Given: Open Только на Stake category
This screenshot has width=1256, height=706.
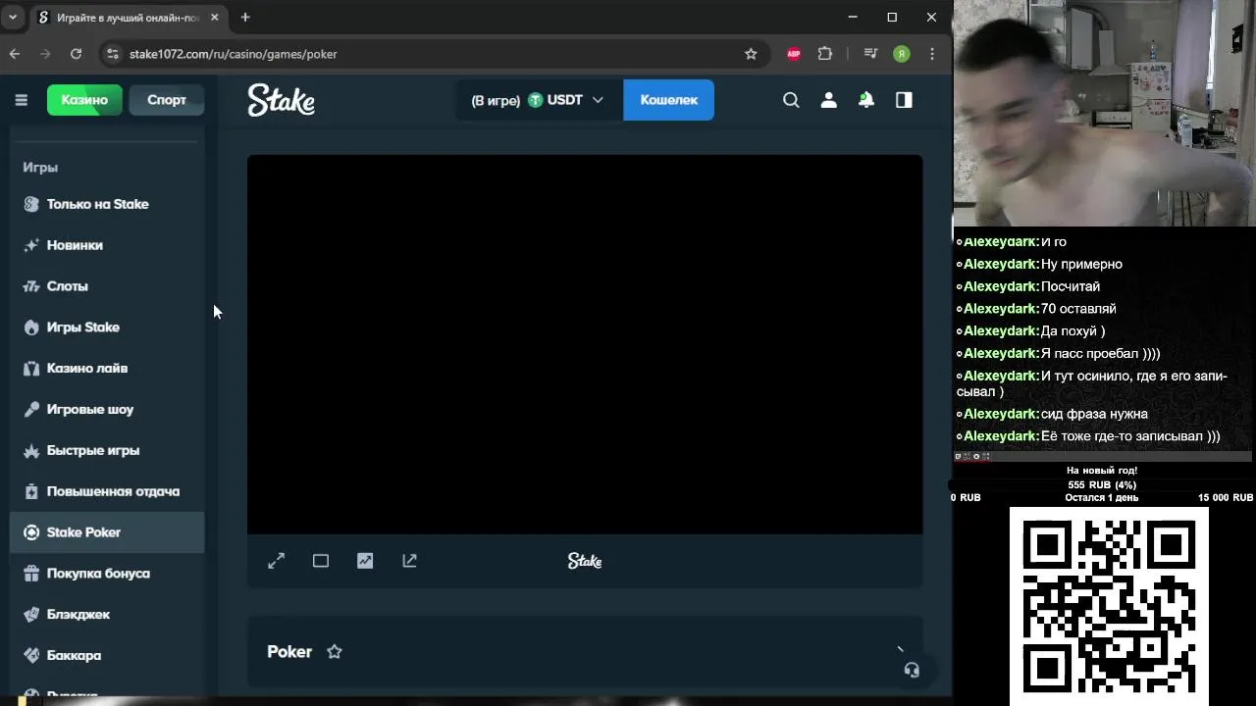Looking at the screenshot, I should point(108,204).
